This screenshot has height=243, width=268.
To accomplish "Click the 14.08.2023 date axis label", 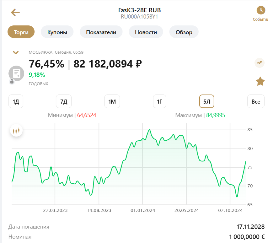I will coord(99,210).
